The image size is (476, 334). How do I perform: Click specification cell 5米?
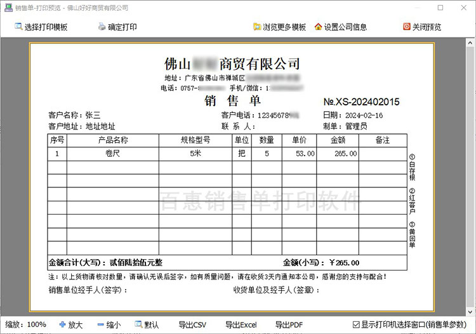195,154
